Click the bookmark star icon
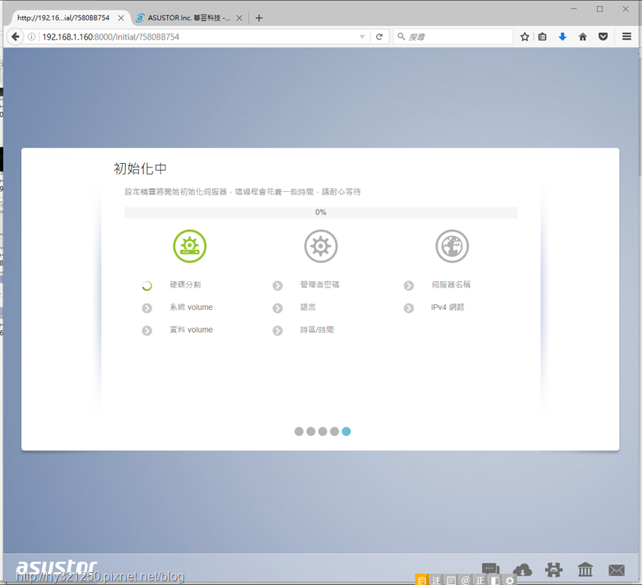 525,37
